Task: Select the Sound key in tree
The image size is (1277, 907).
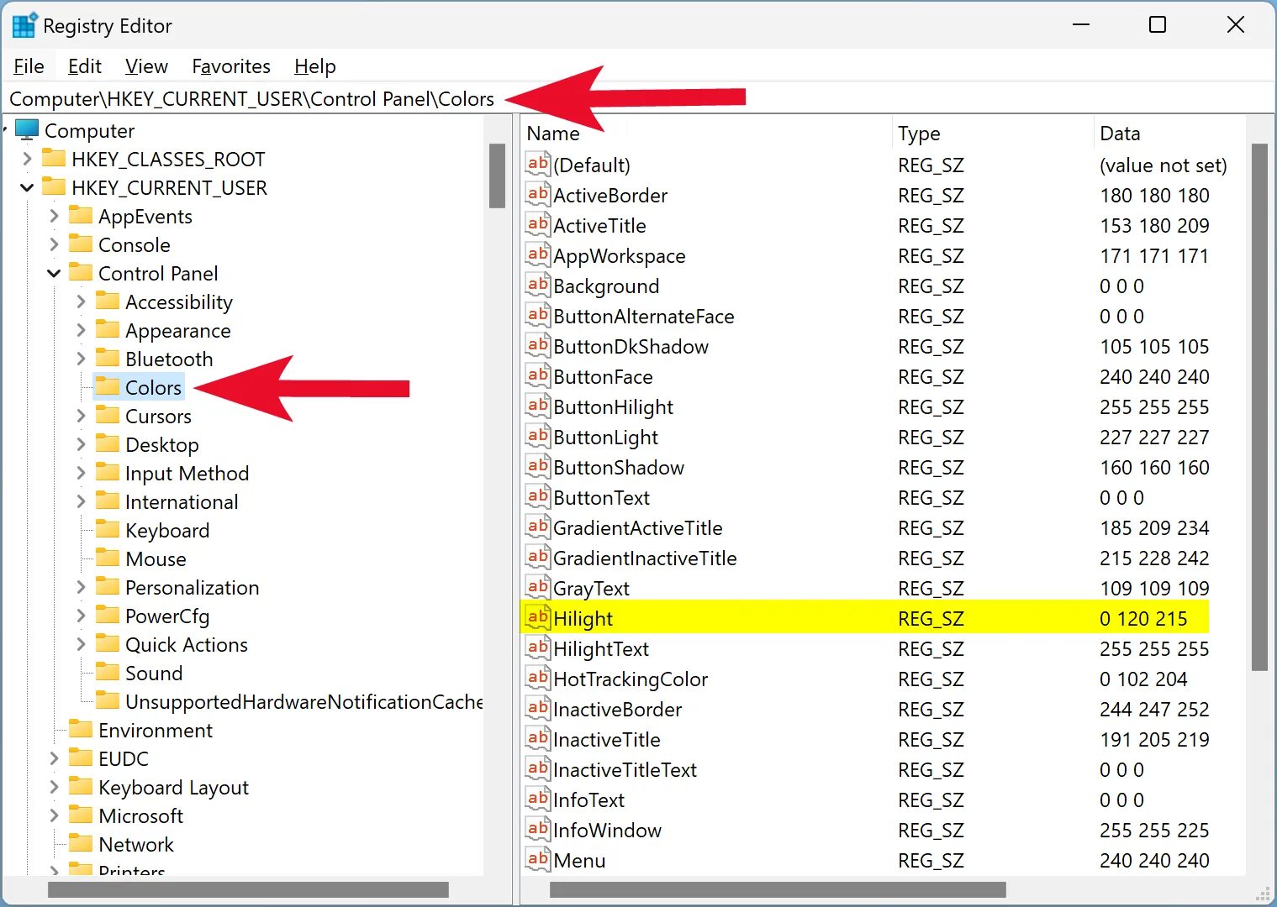Action: tap(154, 673)
